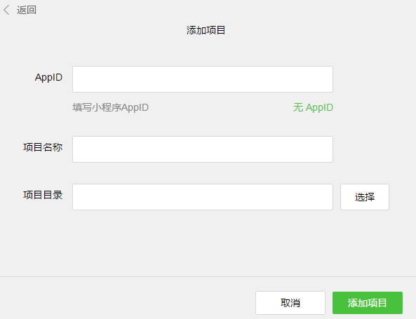The height and width of the screenshot is (319, 416).
Task: Focus the 项目目录 path field
Action: pyautogui.click(x=203, y=197)
